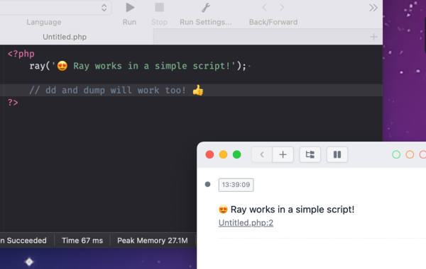Go back with the left chevron
This screenshot has width=426, height=269.
tap(264, 8)
